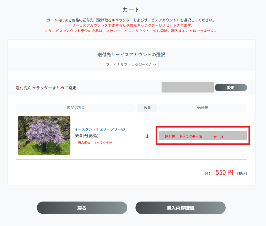Select the cherry tree product thumbnail
266x226 pixels.
(x=44, y=135)
